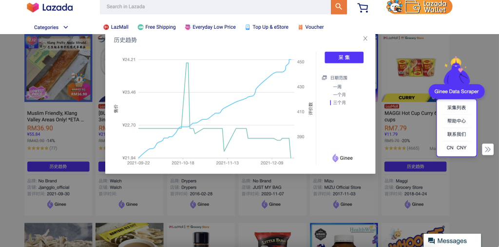Viewport: 499px width, 247px height.
Task: Click the Voucher icon
Action: [x=300, y=27]
